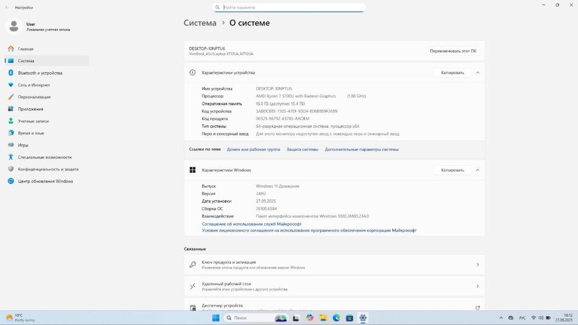
Task: Click the battery tray icon
Action: [x=548, y=317]
